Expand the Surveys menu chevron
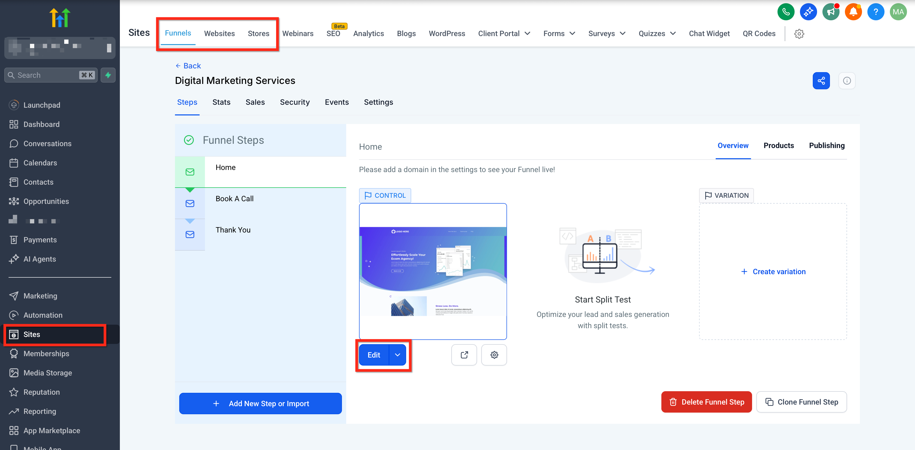This screenshot has height=450, width=915. [x=622, y=33]
